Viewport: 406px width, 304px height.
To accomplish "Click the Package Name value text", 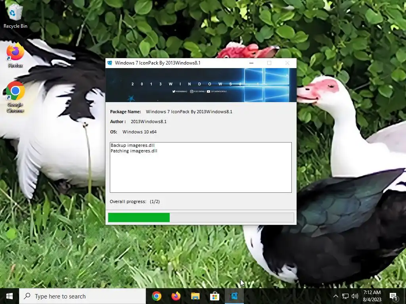I will [189, 112].
